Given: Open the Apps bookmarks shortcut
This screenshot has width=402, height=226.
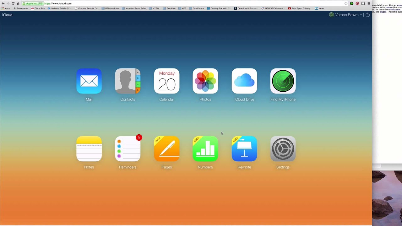Looking at the screenshot, I should pyautogui.click(x=6, y=8).
